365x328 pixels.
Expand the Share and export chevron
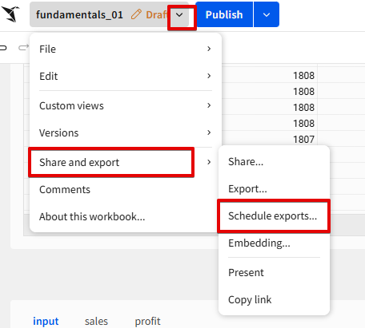[209, 162]
